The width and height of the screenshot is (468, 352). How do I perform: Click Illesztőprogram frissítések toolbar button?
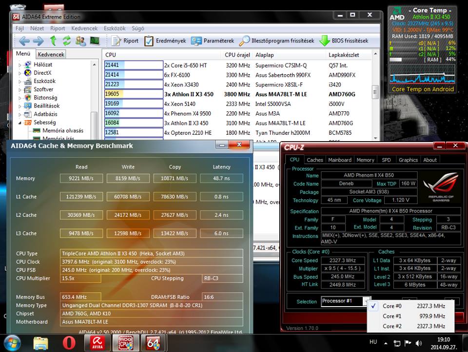tap(276, 41)
